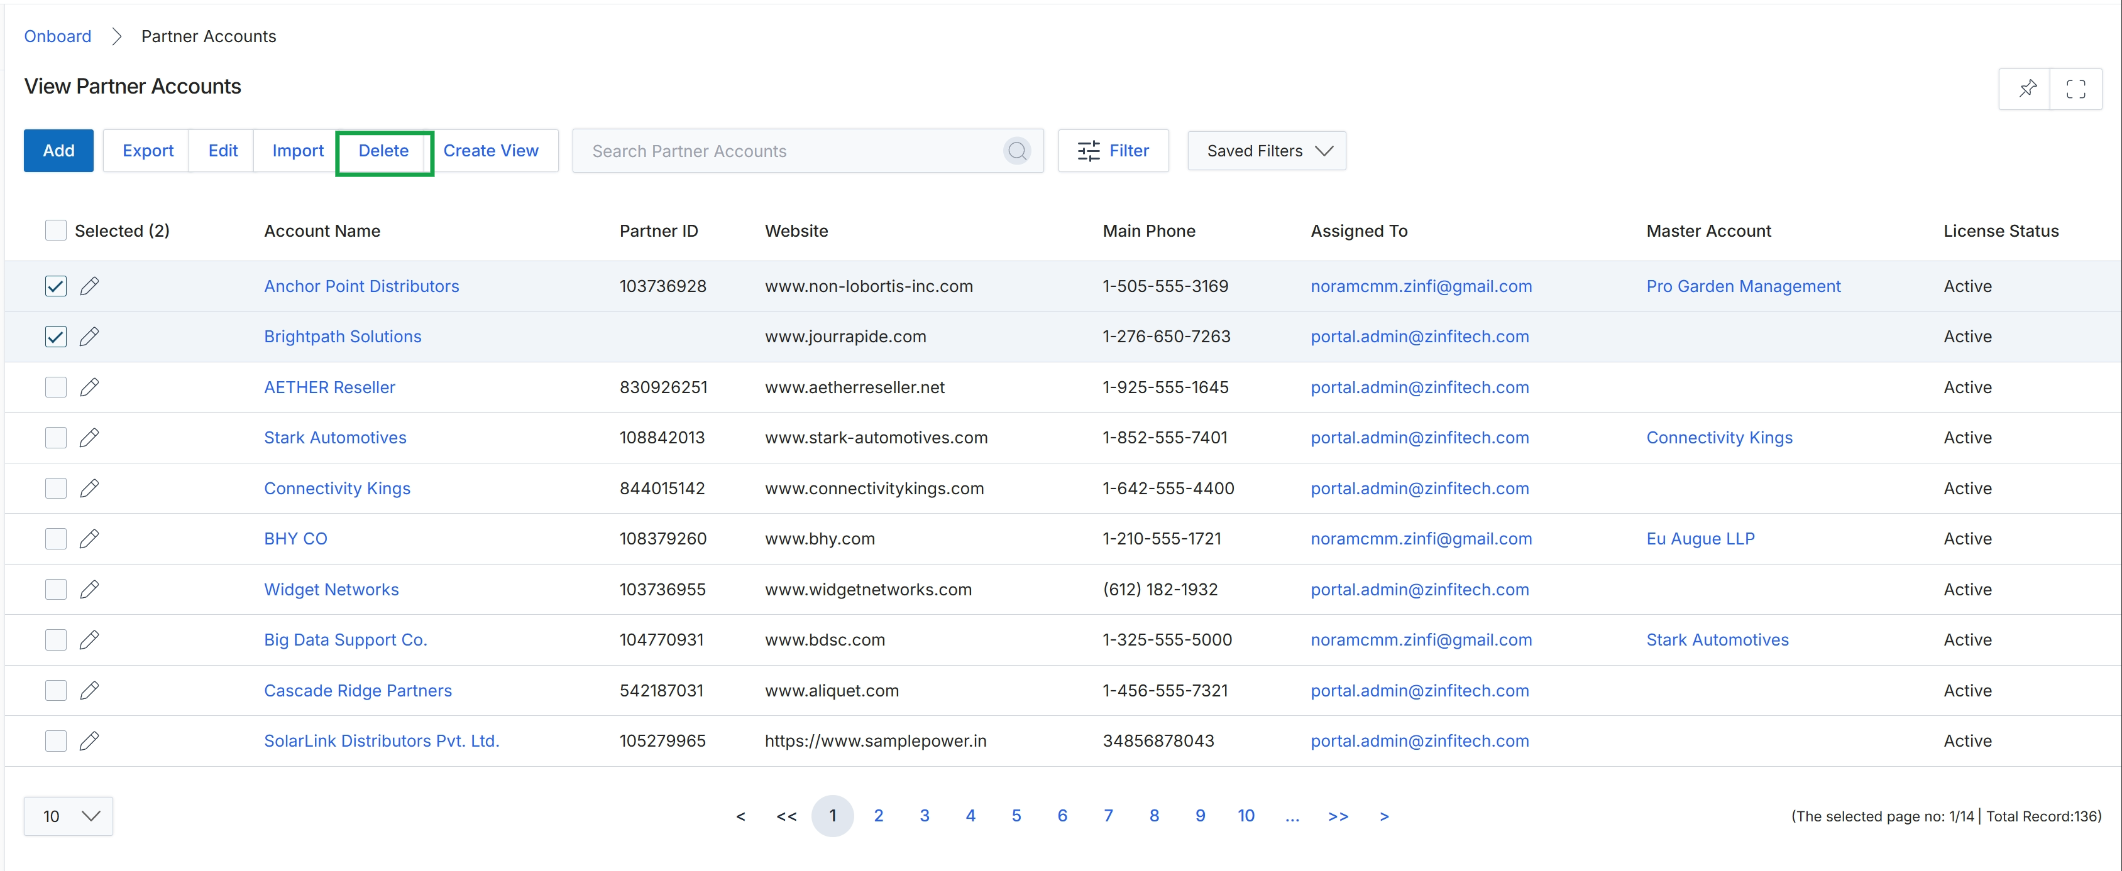Open BHY CO account link

(x=295, y=538)
